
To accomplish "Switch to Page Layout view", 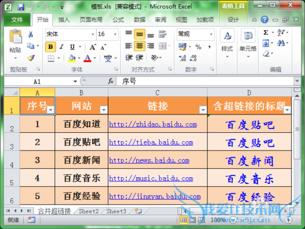I will (x=192, y=220).
